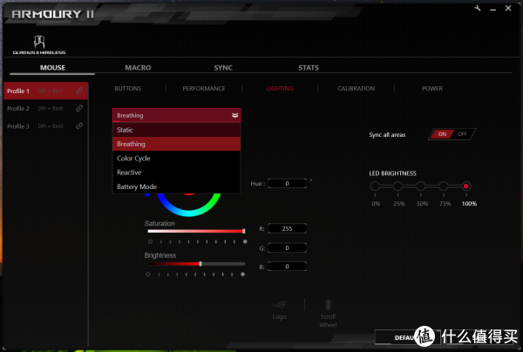523x352 pixels.
Task: Click the Saturation slider track
Action: tap(196, 231)
